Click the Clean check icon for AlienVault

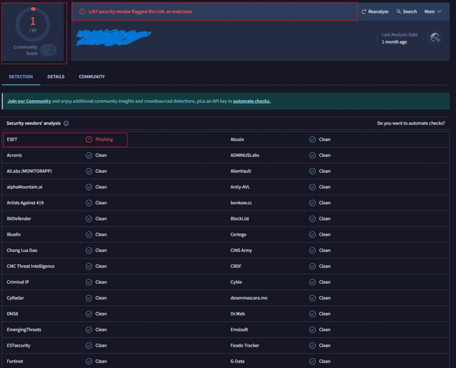[x=313, y=171]
